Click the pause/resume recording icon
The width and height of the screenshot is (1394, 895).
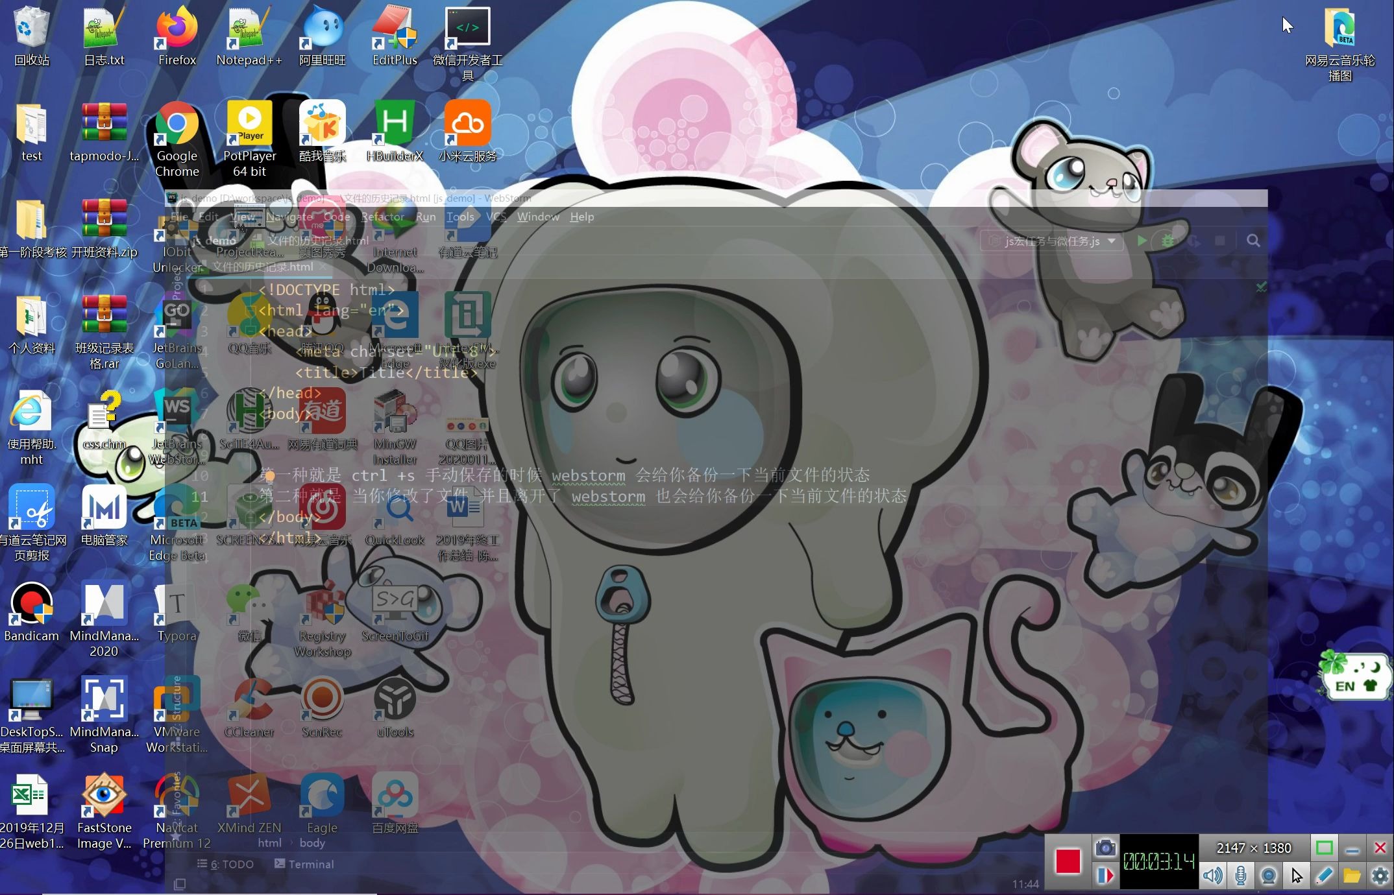coord(1105,876)
